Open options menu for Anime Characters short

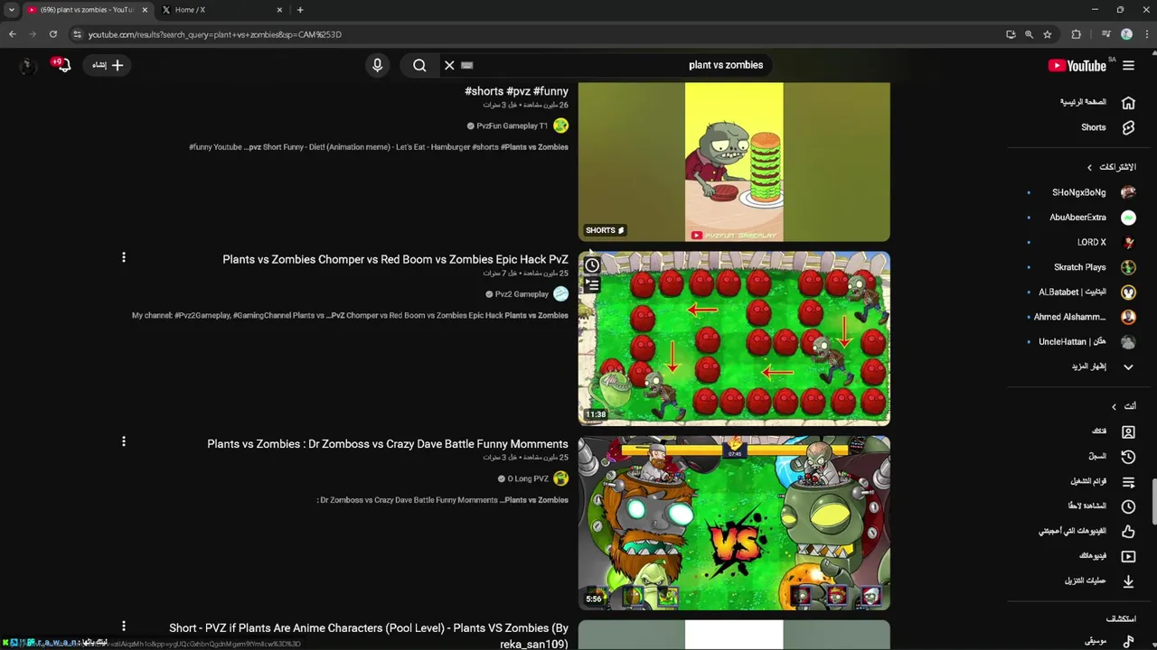[124, 627]
